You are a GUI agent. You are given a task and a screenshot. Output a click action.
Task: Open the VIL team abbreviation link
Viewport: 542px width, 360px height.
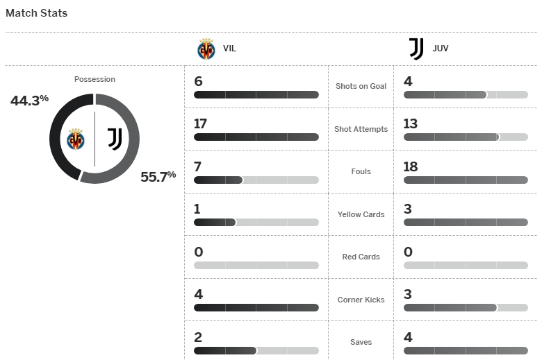click(x=229, y=49)
